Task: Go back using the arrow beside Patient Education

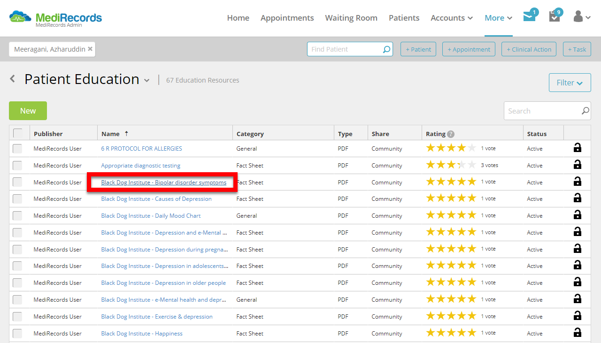Action: pyautogui.click(x=13, y=79)
